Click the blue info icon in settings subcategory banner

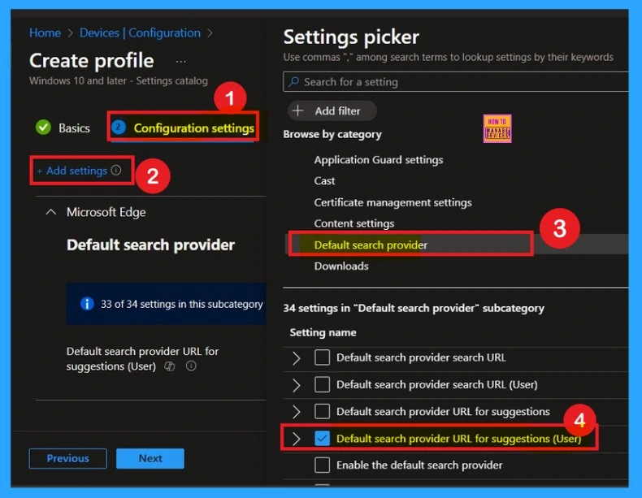pyautogui.click(x=87, y=304)
